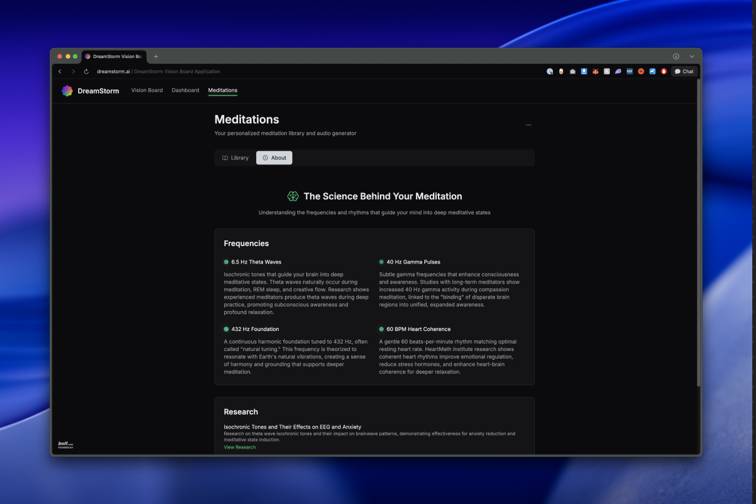Viewport: 756px width, 504px height.
Task: Click the clock-lock extension icon in toolbar
Action: (550, 71)
